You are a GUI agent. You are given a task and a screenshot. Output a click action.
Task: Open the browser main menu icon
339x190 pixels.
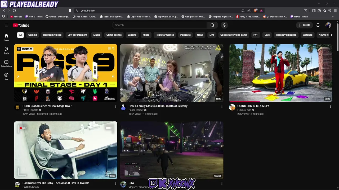(x=335, y=11)
